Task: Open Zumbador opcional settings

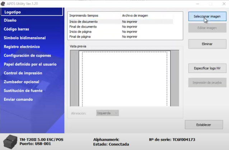Action: [x=22, y=82]
